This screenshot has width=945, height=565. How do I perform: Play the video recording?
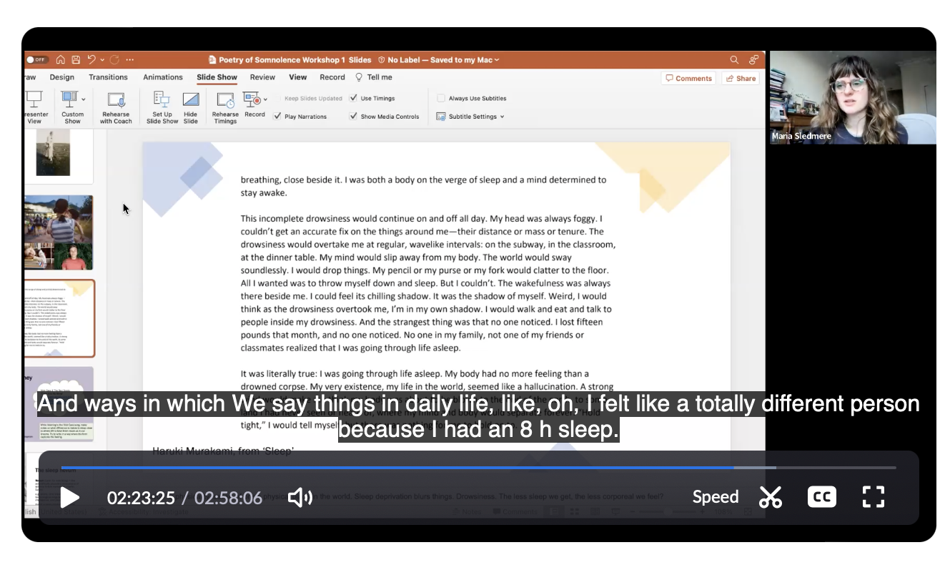(70, 498)
